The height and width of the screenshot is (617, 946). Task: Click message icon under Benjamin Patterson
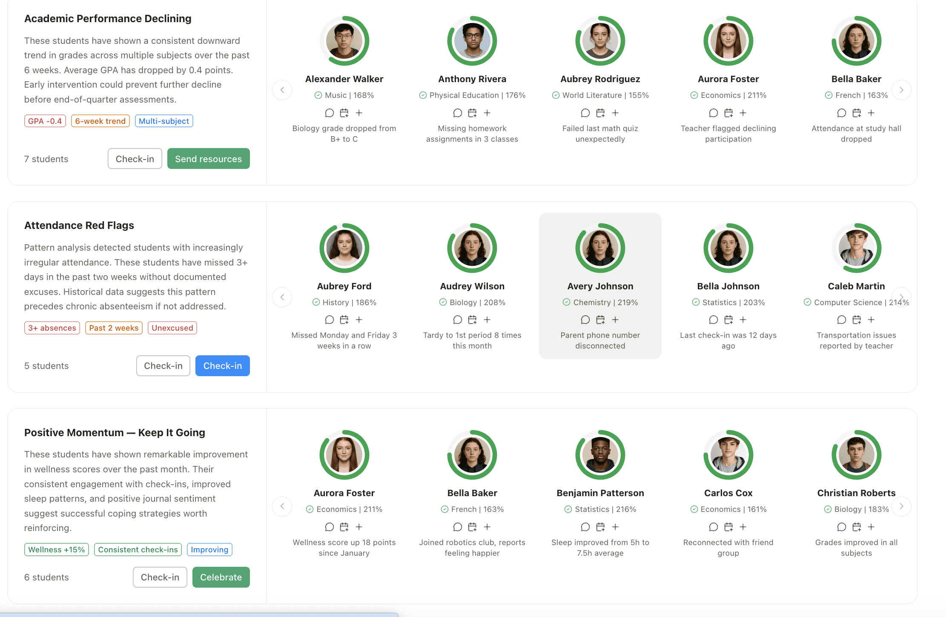585,527
